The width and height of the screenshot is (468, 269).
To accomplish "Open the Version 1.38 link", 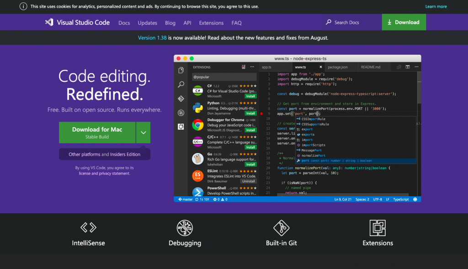I will point(152,38).
